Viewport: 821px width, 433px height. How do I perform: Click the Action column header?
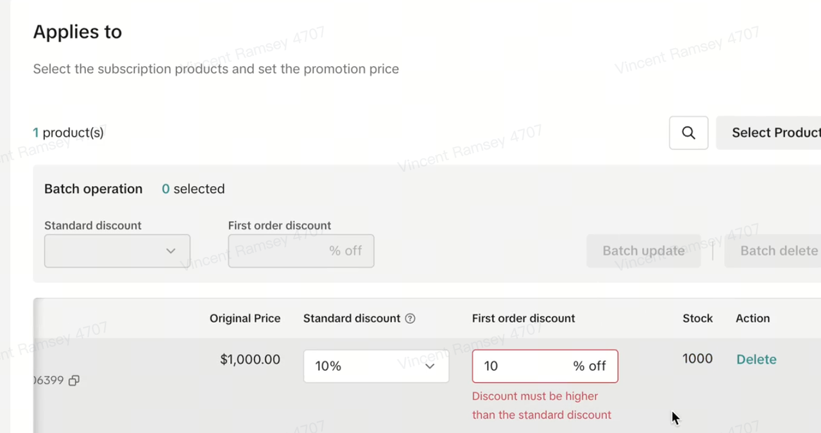(752, 318)
